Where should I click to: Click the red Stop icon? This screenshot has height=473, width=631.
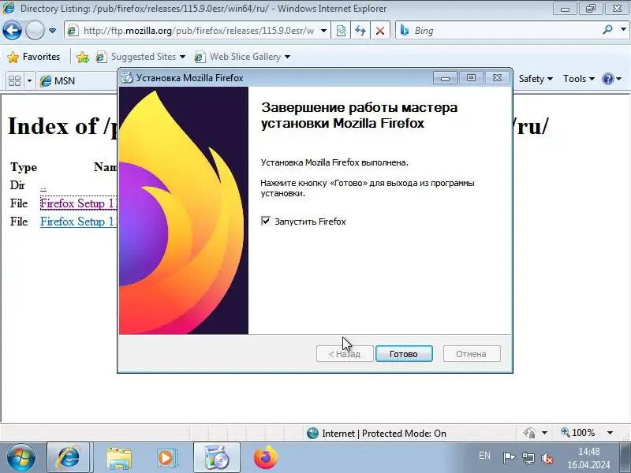click(x=379, y=31)
